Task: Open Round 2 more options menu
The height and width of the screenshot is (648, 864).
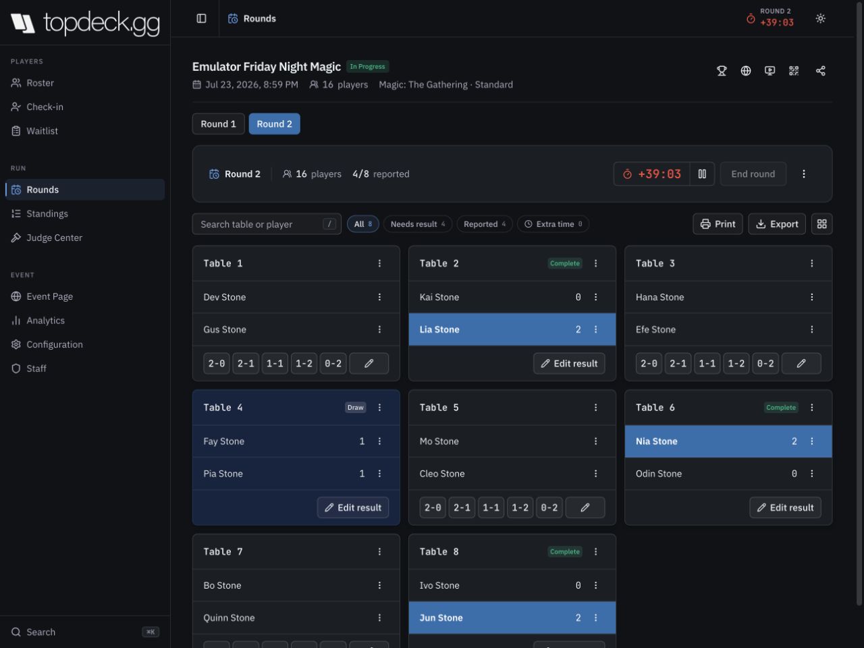Action: point(803,174)
